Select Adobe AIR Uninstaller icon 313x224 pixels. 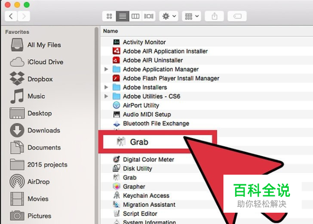click(116, 60)
